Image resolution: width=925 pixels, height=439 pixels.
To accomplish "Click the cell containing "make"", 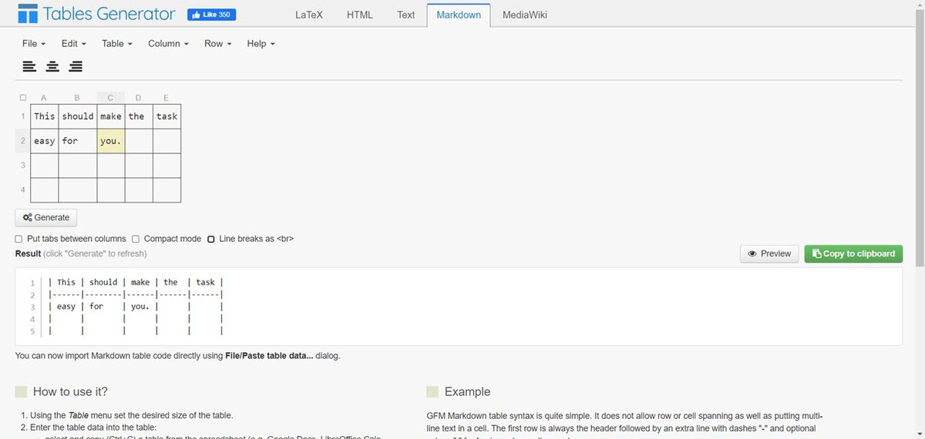I will click(x=111, y=116).
